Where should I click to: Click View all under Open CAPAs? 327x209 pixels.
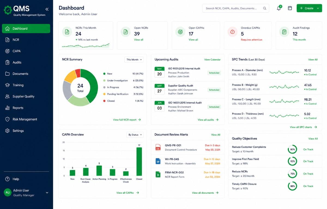pyautogui.click(x=193, y=40)
